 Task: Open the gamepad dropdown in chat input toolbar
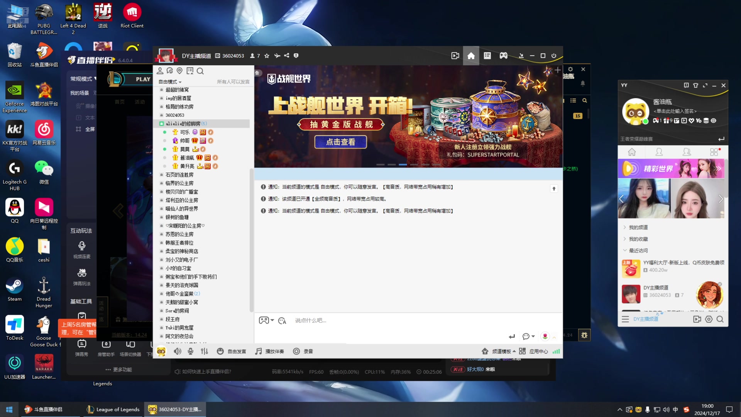click(x=266, y=320)
